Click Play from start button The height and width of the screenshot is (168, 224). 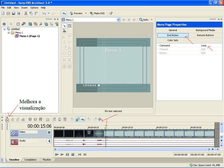coord(57,154)
